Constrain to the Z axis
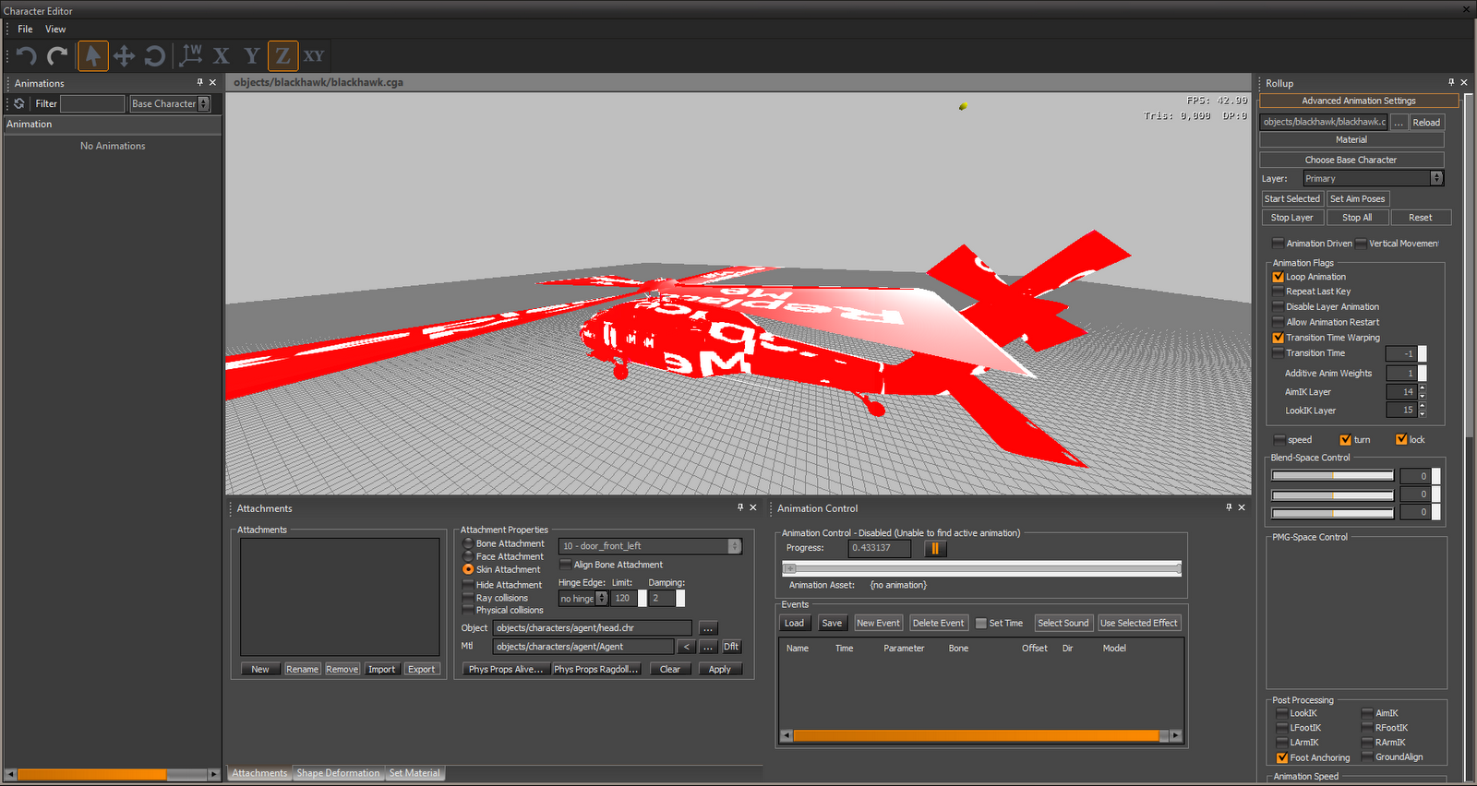 point(282,56)
